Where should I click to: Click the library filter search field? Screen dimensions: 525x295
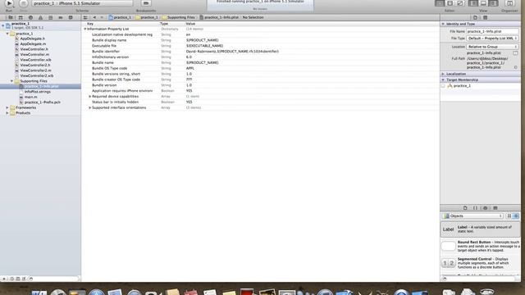click(479, 279)
